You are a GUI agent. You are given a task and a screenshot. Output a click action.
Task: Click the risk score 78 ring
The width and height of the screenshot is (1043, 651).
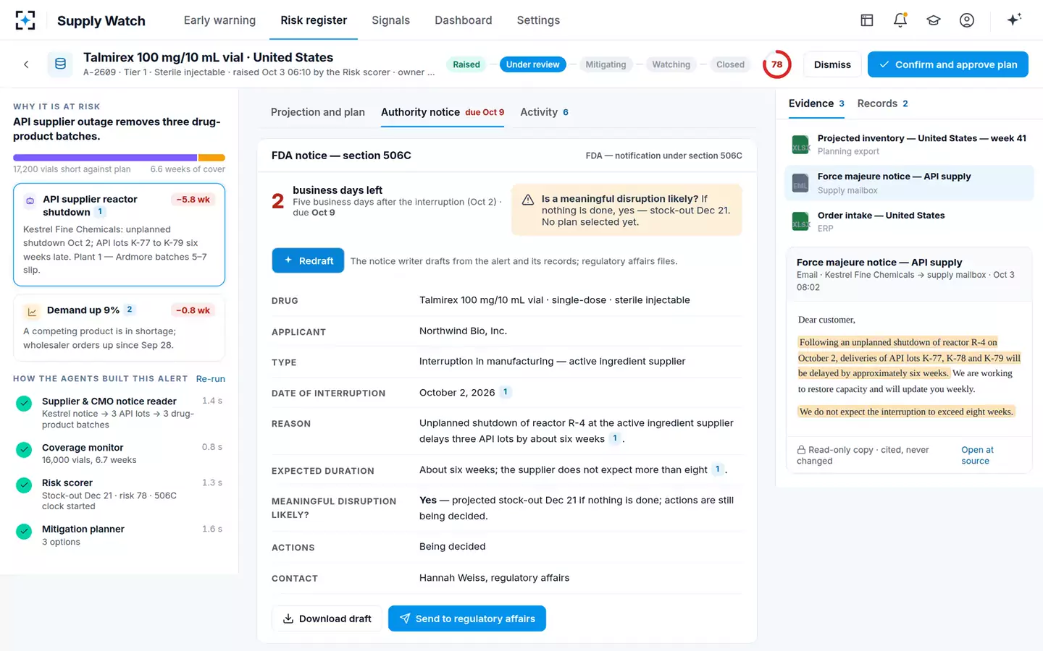coord(776,64)
